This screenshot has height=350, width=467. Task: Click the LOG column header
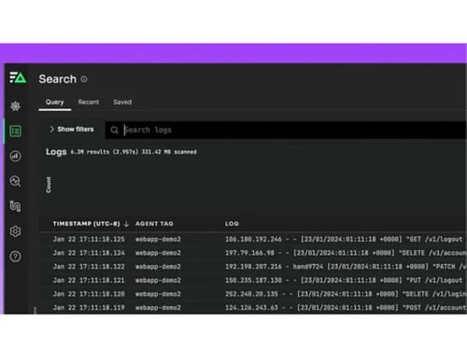pyautogui.click(x=232, y=224)
